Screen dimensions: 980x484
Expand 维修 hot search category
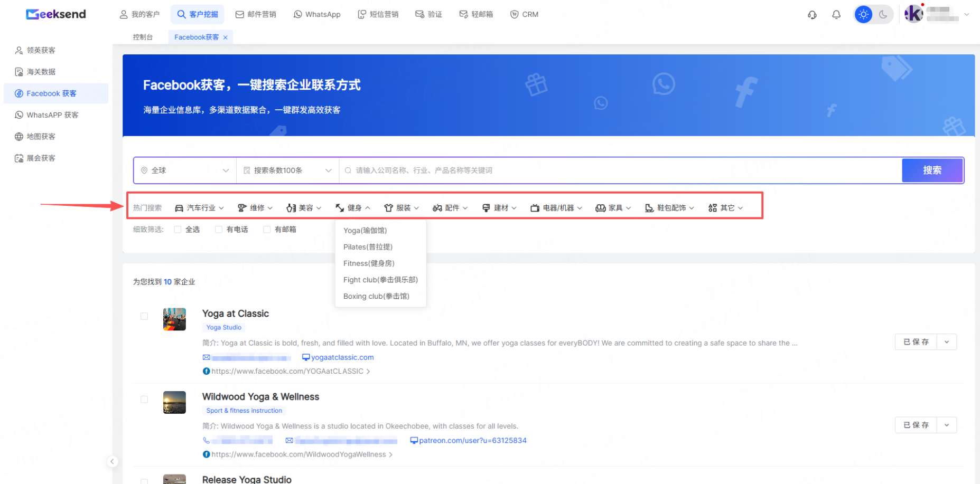[x=255, y=208]
